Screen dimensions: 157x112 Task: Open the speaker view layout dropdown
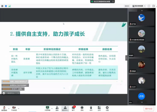139,6
